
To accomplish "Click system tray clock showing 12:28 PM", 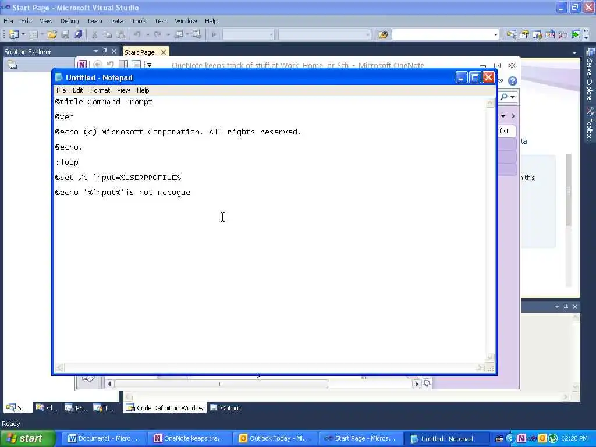I will tap(574, 438).
